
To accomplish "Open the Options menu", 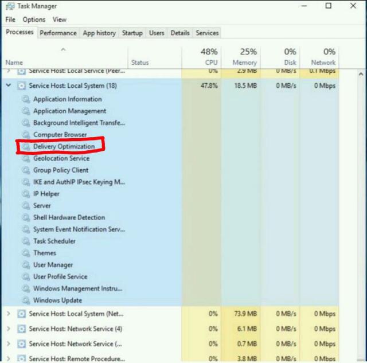I will (x=34, y=19).
